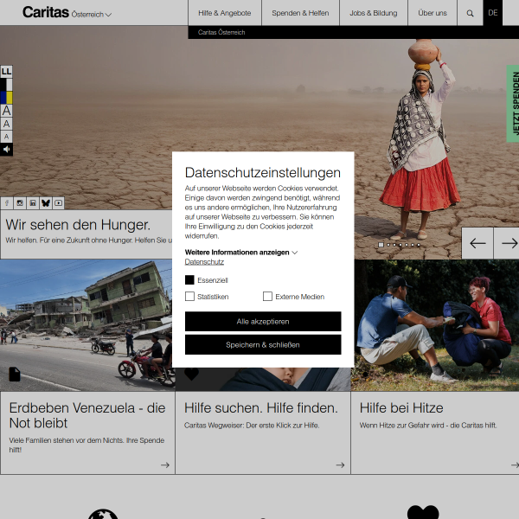
Task: Select the DE language button
Action: tap(492, 13)
